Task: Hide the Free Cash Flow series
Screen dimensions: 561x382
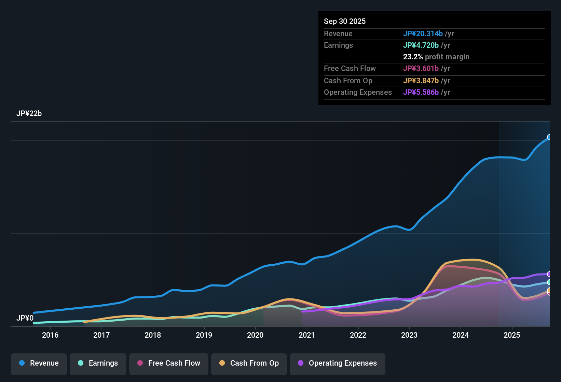Action: click(x=168, y=363)
